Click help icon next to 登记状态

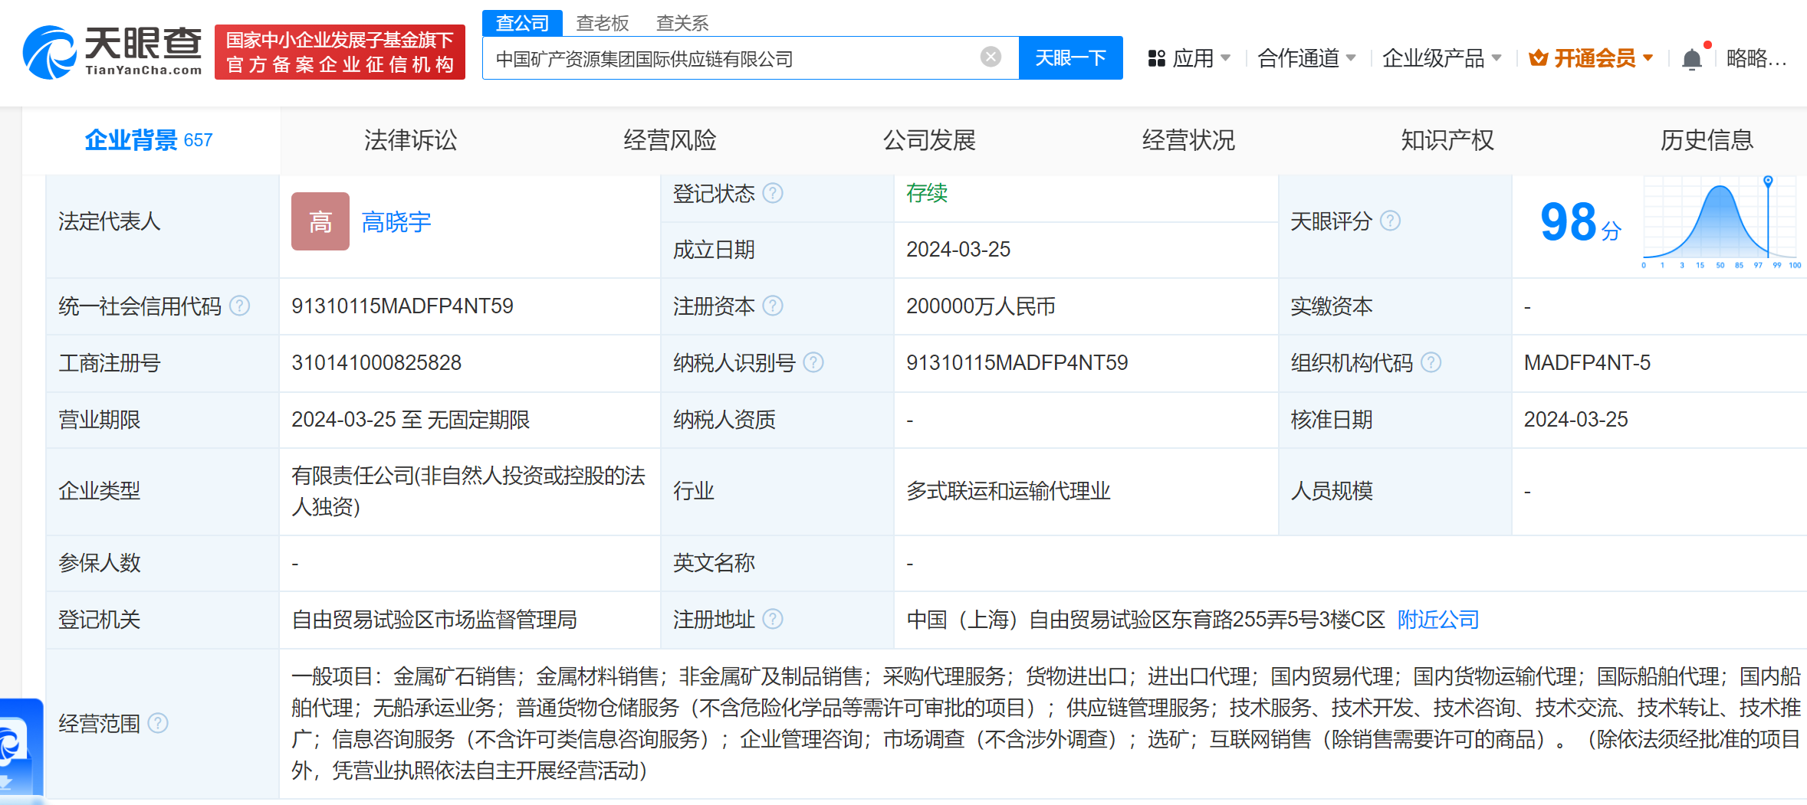pyautogui.click(x=774, y=193)
